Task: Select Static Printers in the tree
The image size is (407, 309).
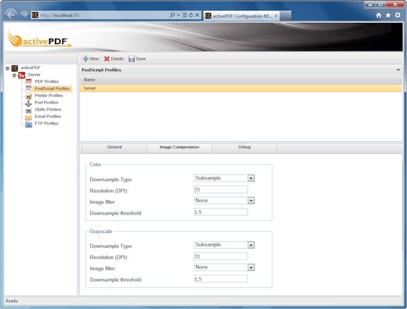Action: pyautogui.click(x=48, y=110)
